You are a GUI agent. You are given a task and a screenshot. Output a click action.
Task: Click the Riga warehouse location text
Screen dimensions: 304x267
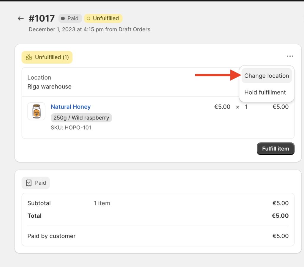coord(49,87)
